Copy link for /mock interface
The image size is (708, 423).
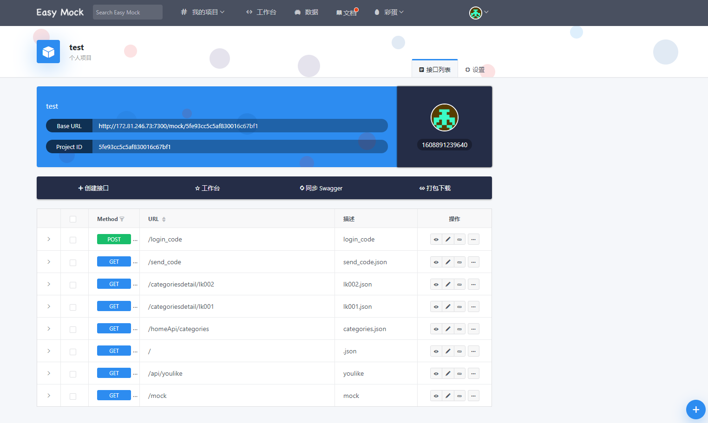click(x=459, y=396)
